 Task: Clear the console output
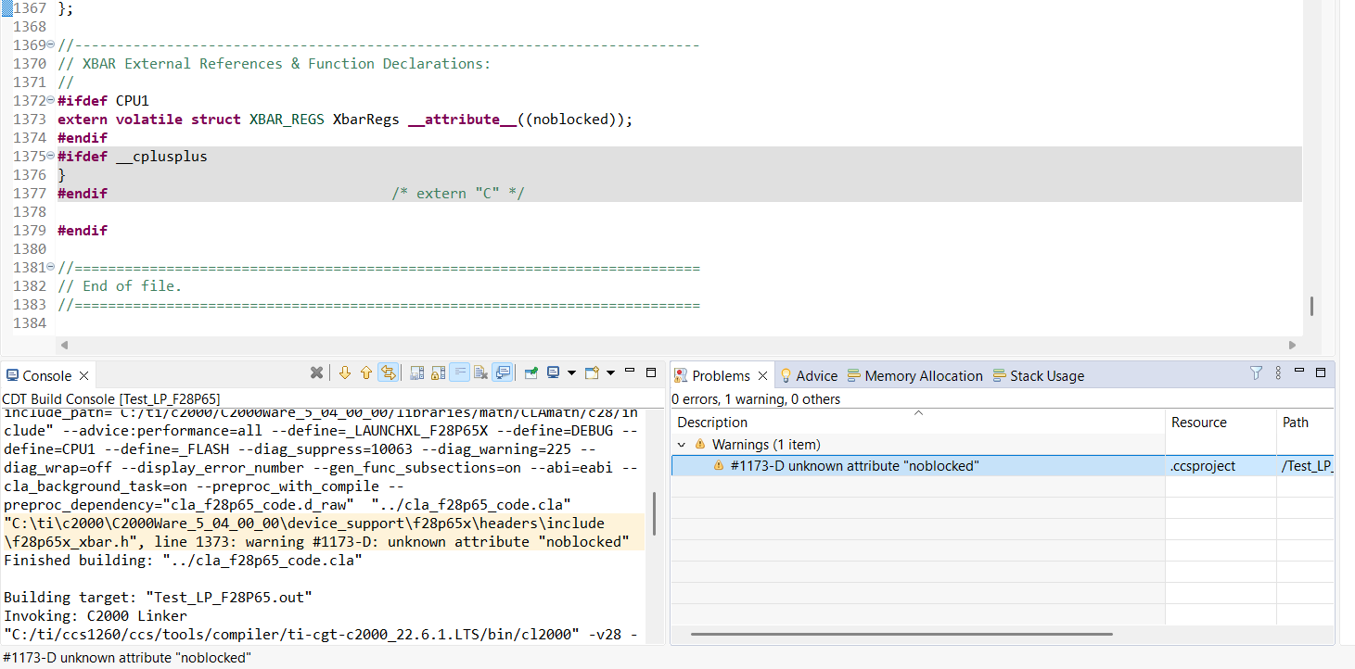tap(480, 372)
